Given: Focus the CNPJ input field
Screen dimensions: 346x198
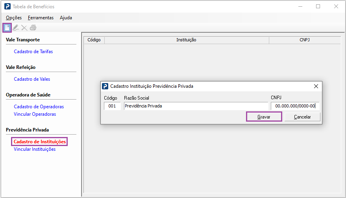Looking at the screenshot, I should tap(295, 106).
